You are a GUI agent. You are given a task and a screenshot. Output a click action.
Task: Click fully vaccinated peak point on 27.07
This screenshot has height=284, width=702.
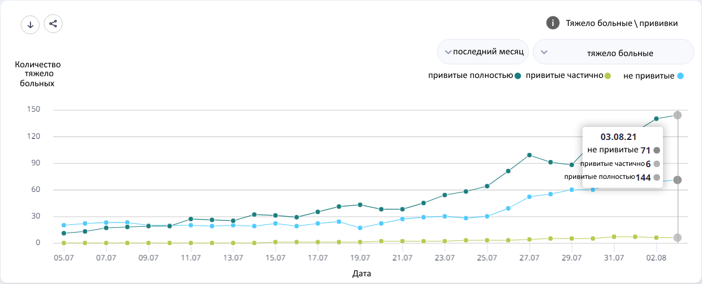point(529,155)
